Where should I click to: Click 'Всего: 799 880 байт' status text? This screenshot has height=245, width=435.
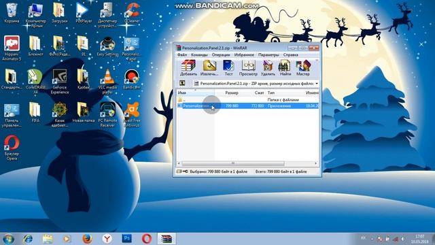(x=281, y=171)
